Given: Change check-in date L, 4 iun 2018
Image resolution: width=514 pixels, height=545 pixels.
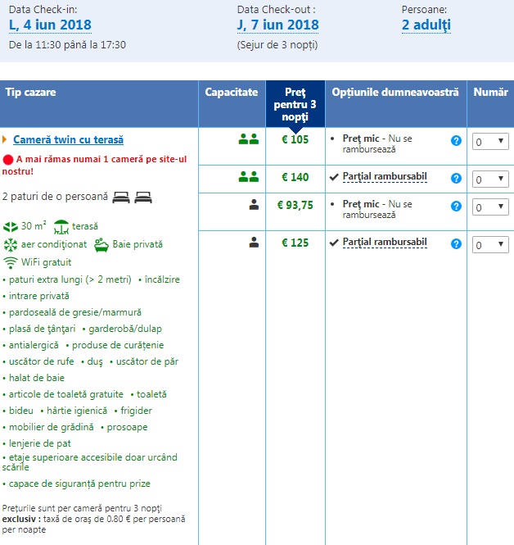Looking at the screenshot, I should pos(50,25).
